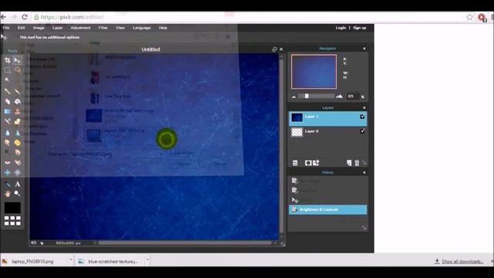Select the Brush tool
This screenshot has height=278, width=494.
point(18,91)
